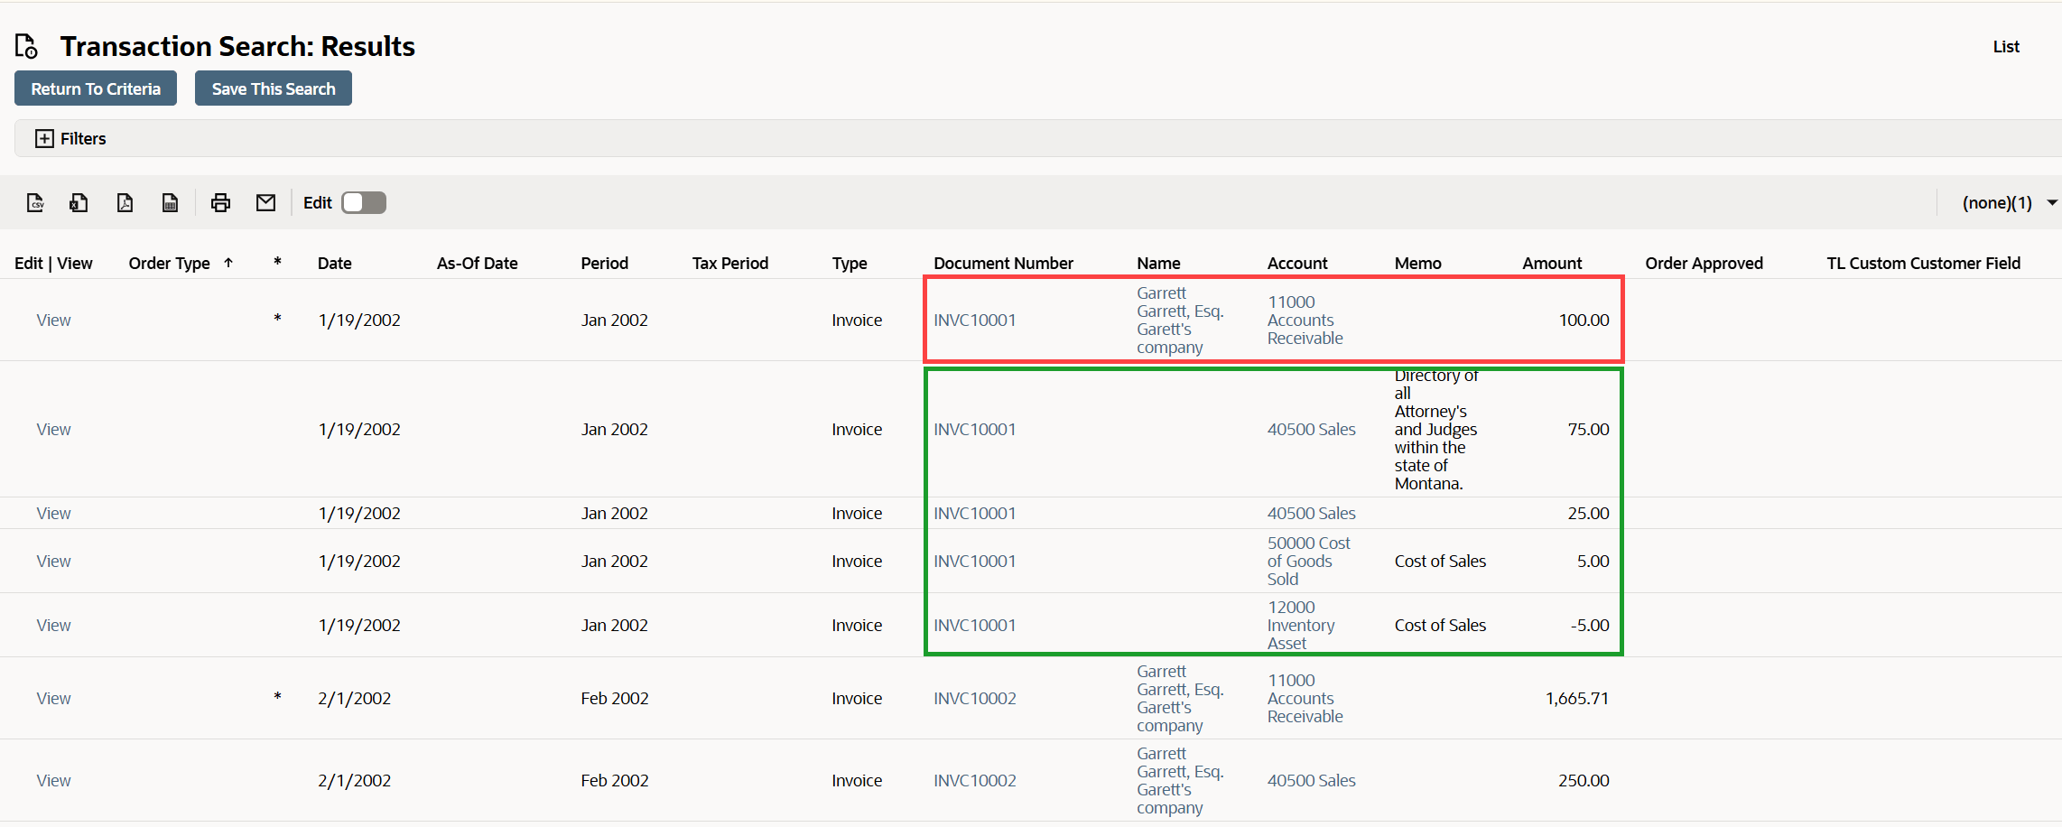
Task: Open INVC10001 in the 75.00 row
Action: [975, 430]
